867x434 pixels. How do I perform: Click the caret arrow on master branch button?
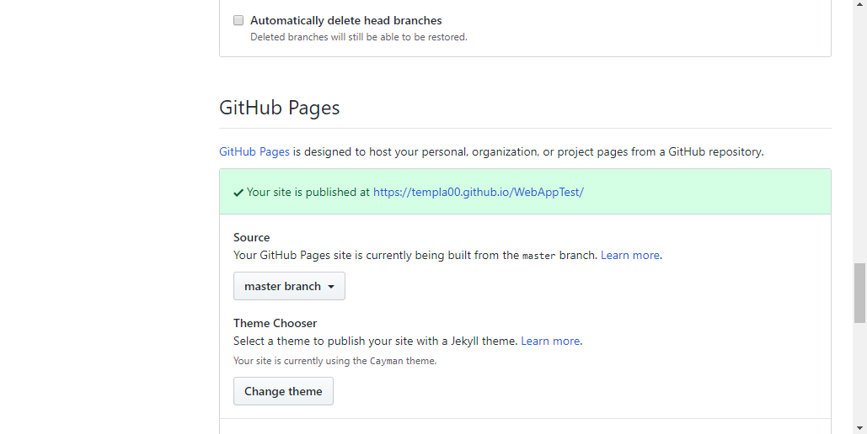tap(331, 287)
